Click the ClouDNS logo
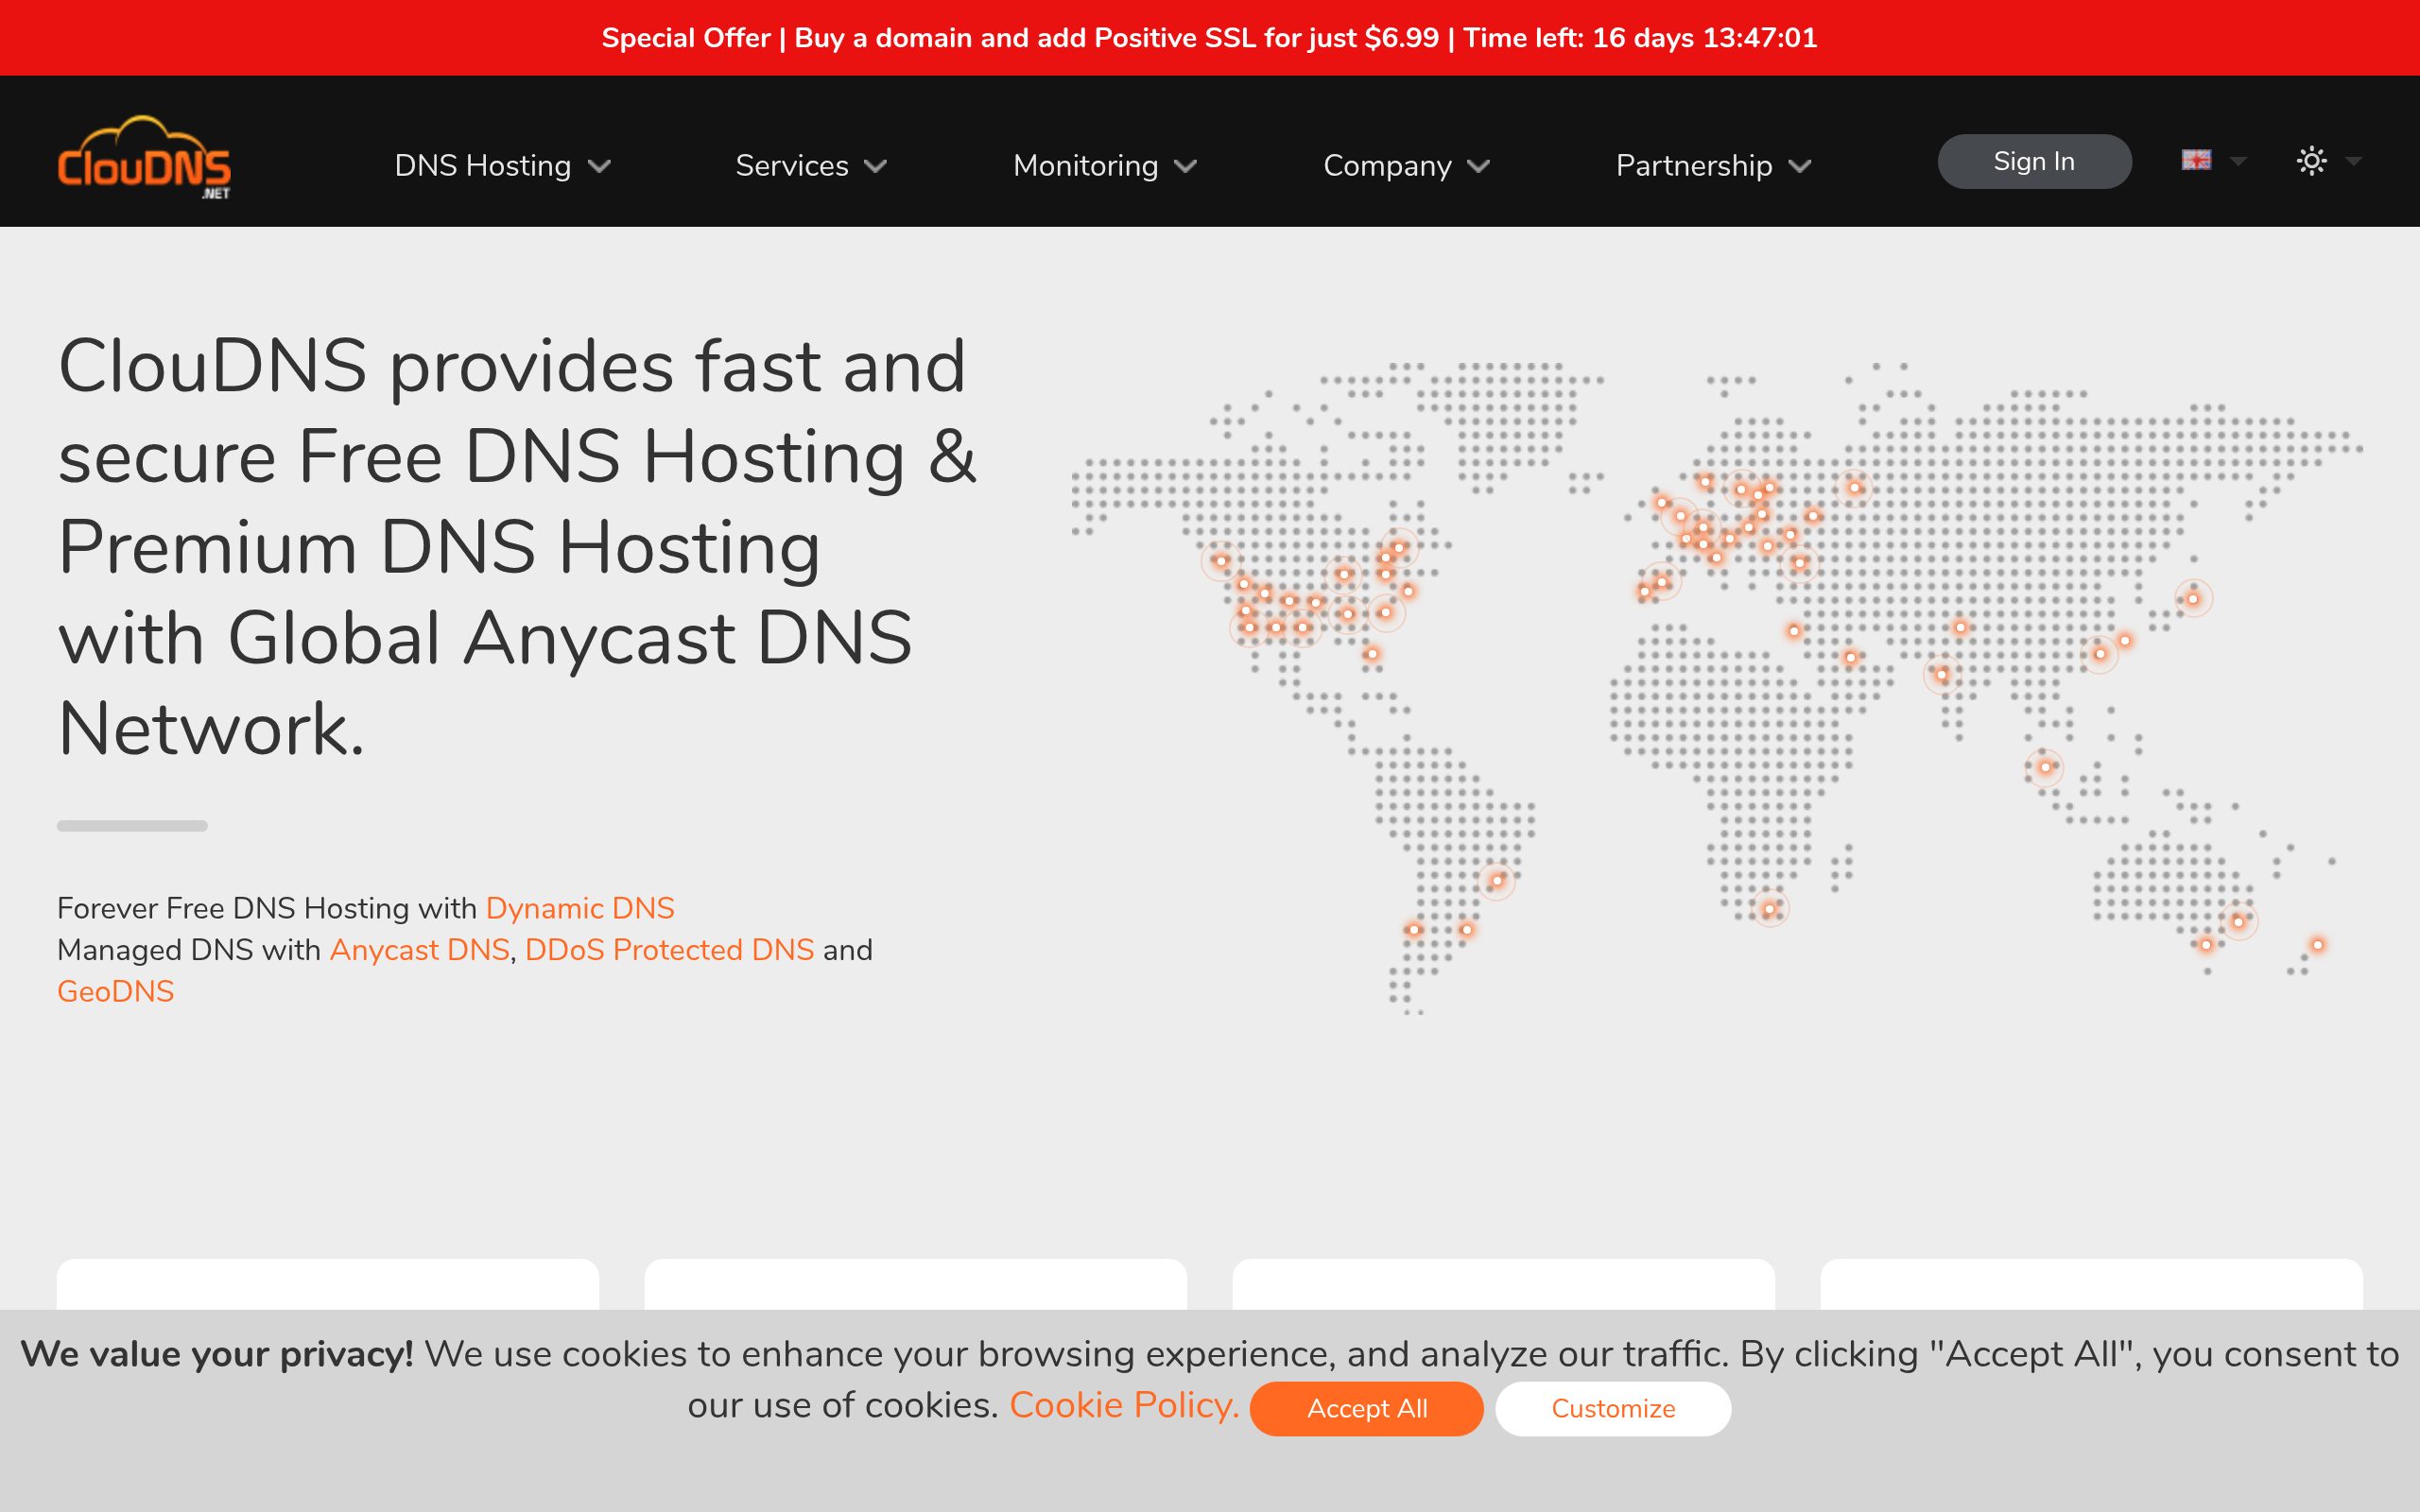 pyautogui.click(x=144, y=158)
